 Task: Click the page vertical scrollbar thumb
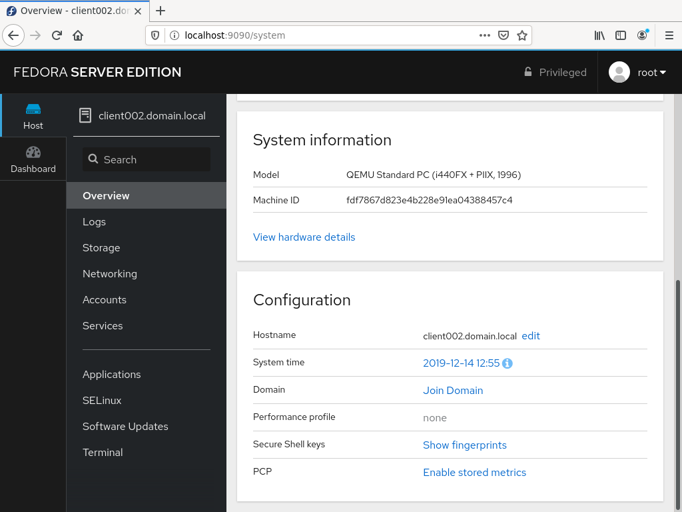[x=677, y=396]
